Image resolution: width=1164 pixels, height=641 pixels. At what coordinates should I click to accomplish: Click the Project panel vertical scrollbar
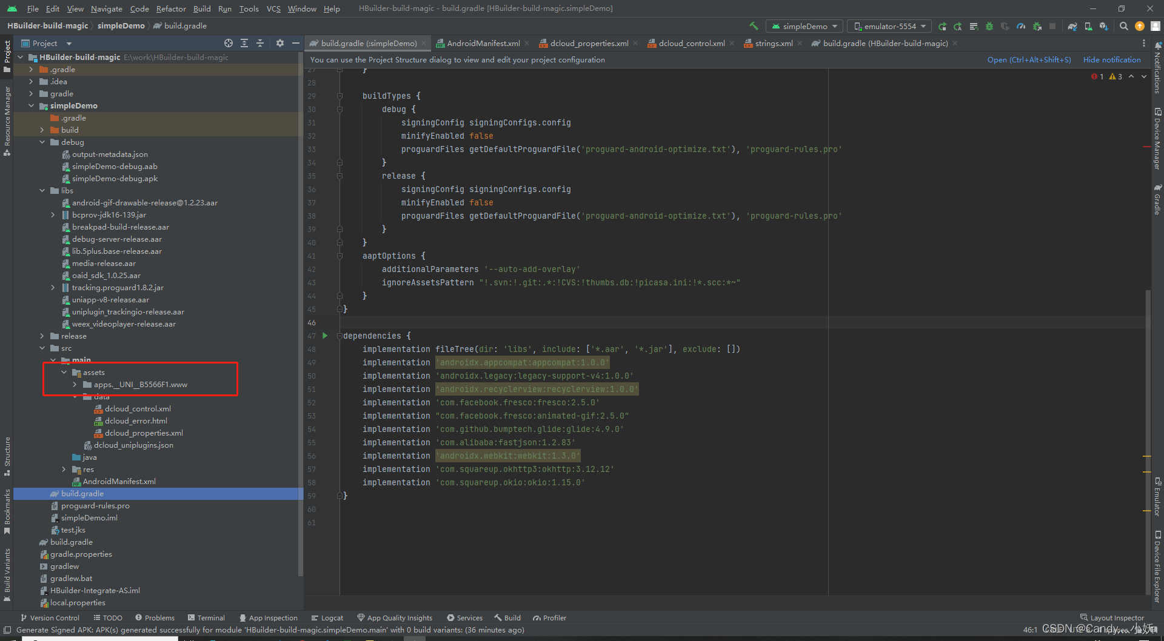300,315
